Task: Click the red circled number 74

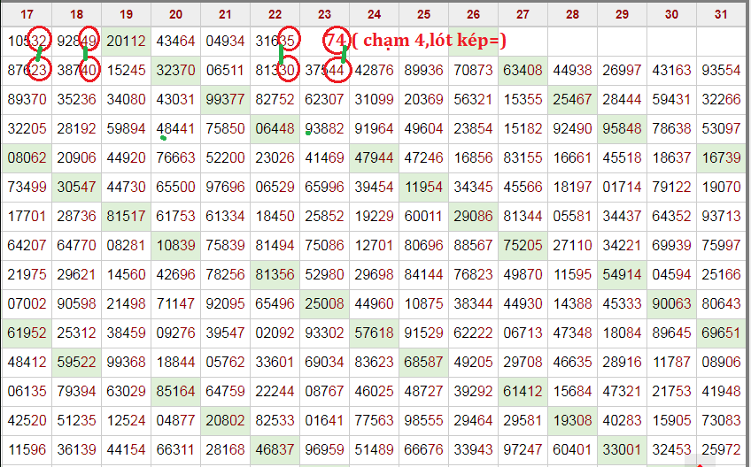Action: (336, 41)
